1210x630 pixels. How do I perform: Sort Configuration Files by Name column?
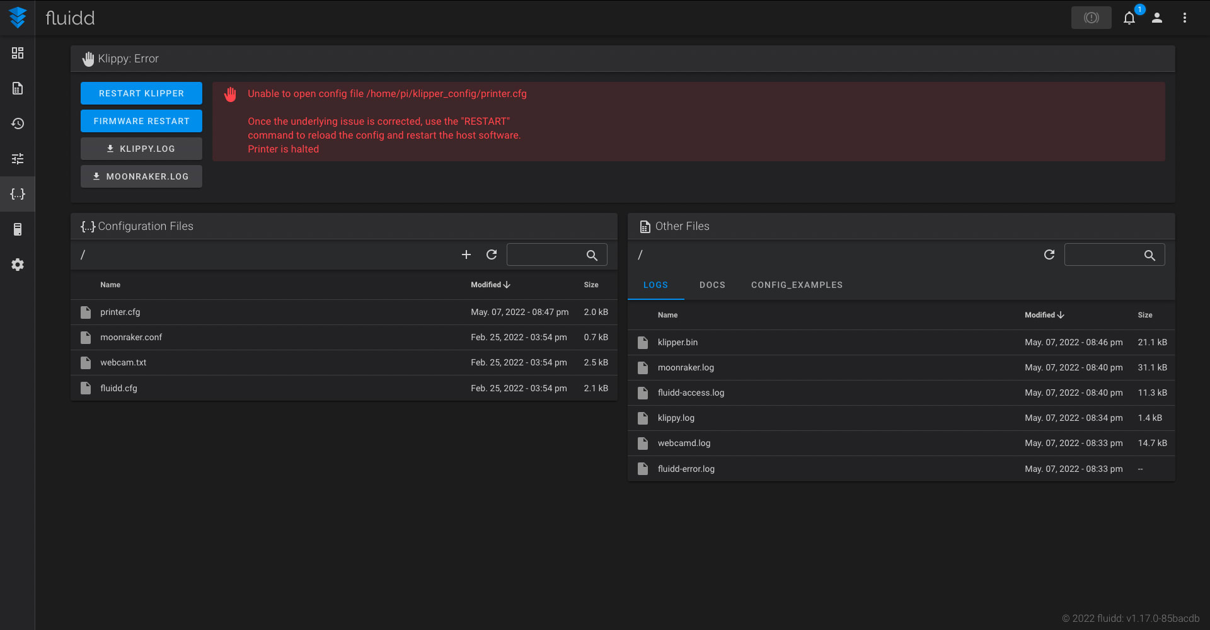point(110,285)
